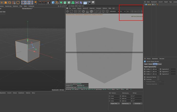Click the live selection arrow tool
The height and width of the screenshot is (112, 177).
pyautogui.click(x=18, y=2)
